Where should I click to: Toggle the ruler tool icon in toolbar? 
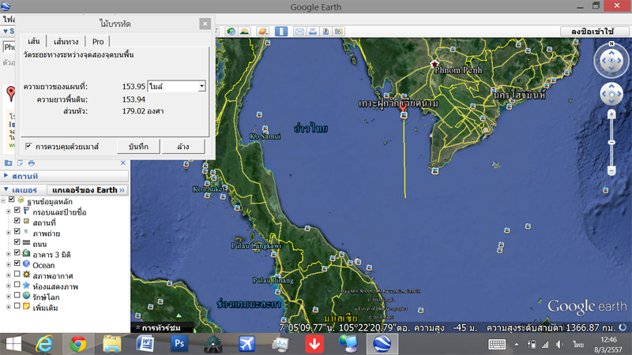(x=281, y=32)
